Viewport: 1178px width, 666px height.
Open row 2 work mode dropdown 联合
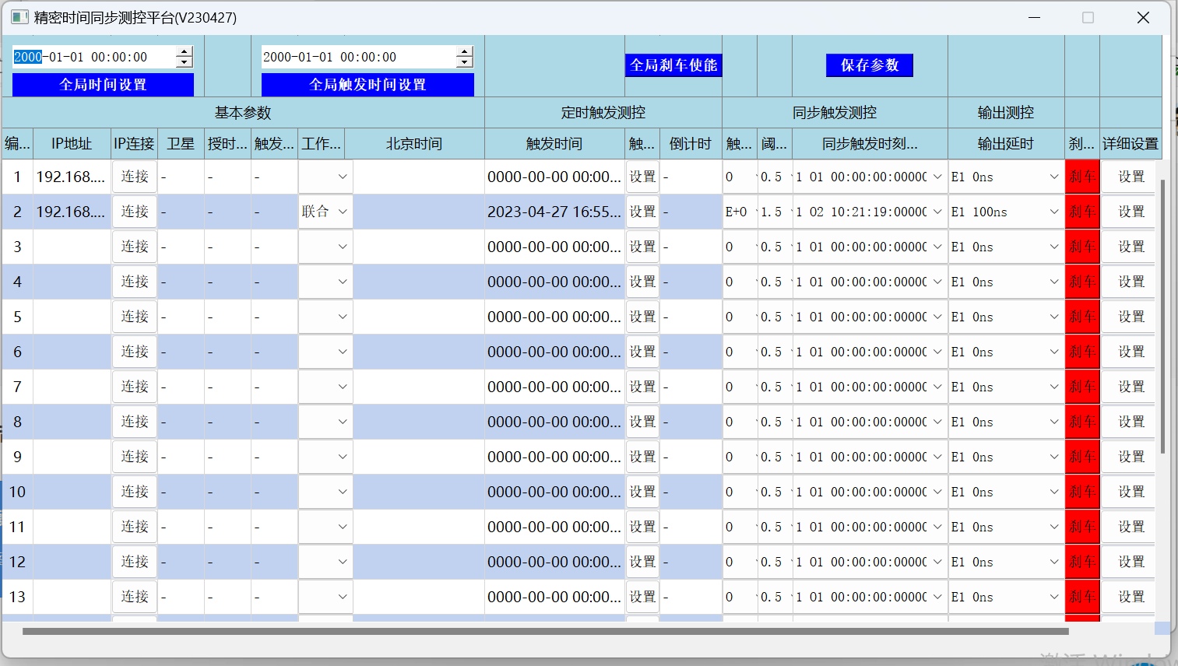[x=325, y=212]
